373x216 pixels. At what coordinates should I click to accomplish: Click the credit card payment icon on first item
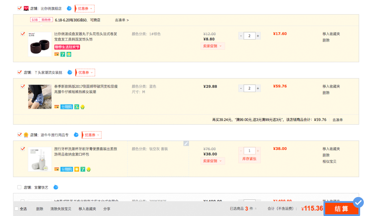[x=57, y=54]
